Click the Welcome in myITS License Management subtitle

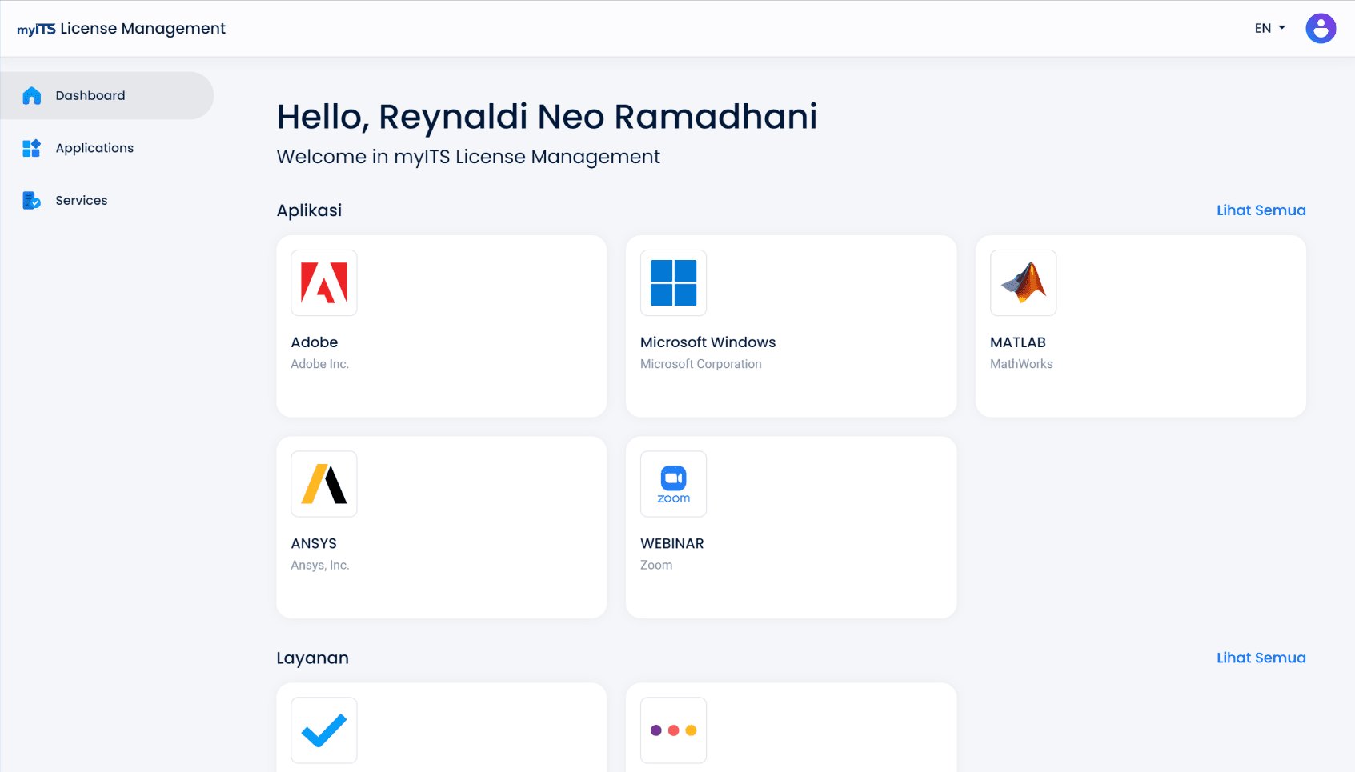[x=468, y=157]
